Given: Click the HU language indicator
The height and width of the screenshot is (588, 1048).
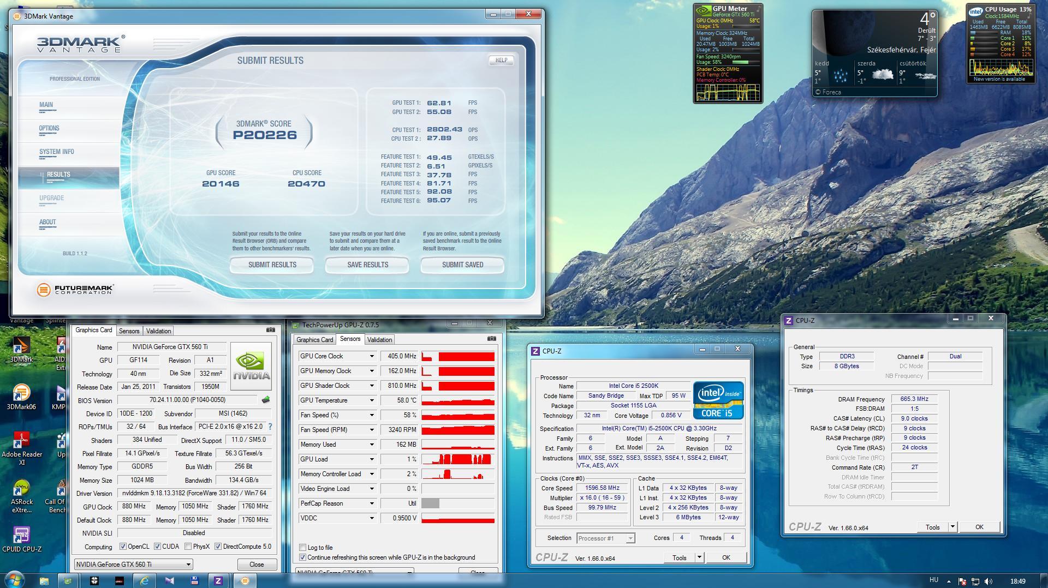Looking at the screenshot, I should click(933, 580).
